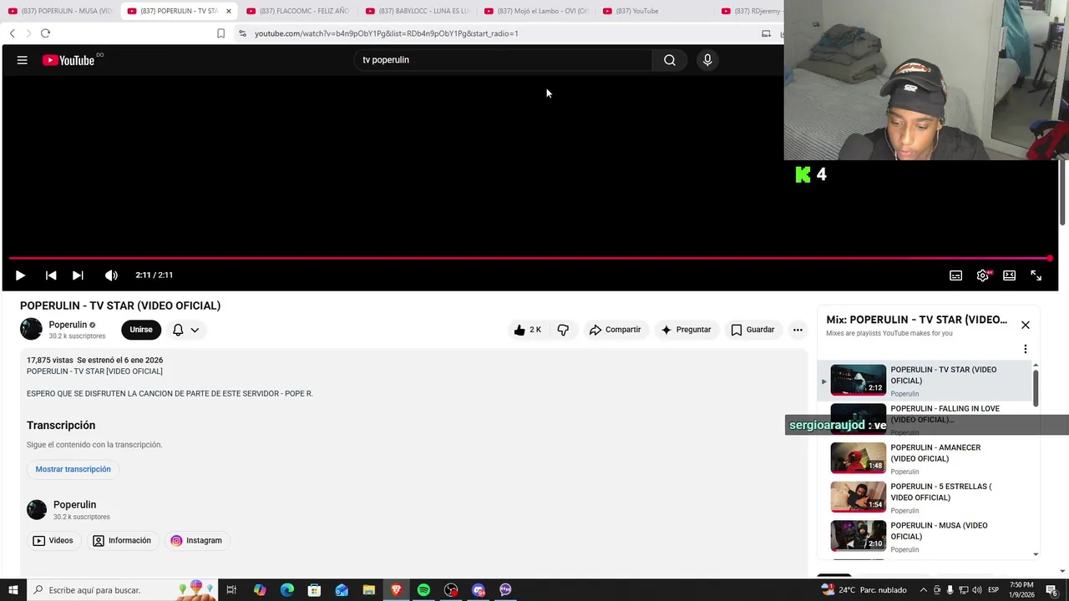Click the browser address bar URL

[387, 33]
